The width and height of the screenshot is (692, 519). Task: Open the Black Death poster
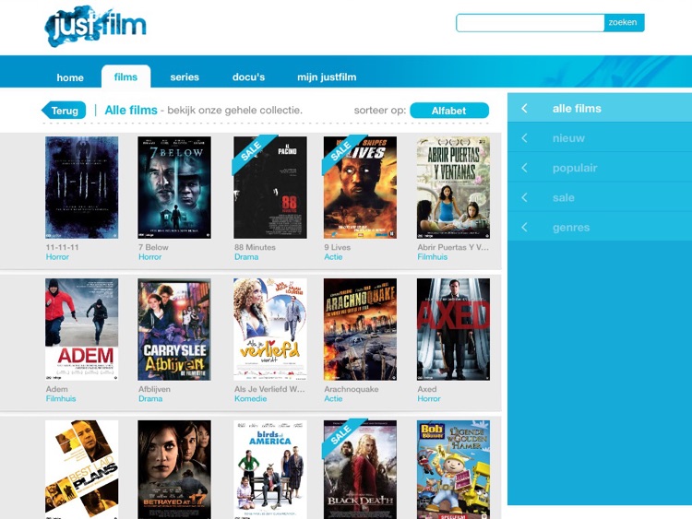tap(360, 469)
